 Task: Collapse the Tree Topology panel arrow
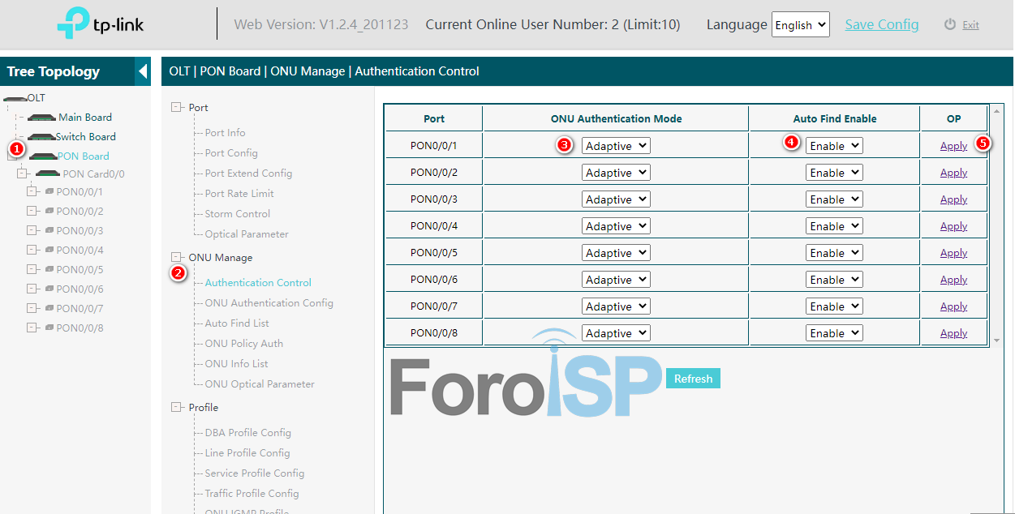click(143, 71)
